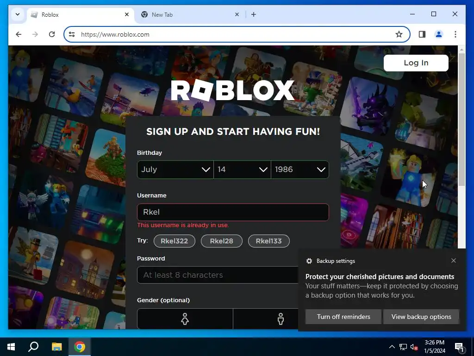Click 'SIGN UP AND START HAVING FUN!' heading
Screen dimensions: 474x356
pyautogui.click(x=233, y=131)
